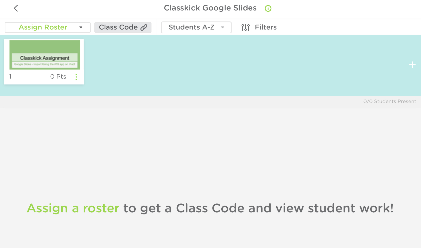This screenshot has height=248, width=421.
Task: Expand the Assign Roster dropdown arrow
Action: tap(81, 27)
